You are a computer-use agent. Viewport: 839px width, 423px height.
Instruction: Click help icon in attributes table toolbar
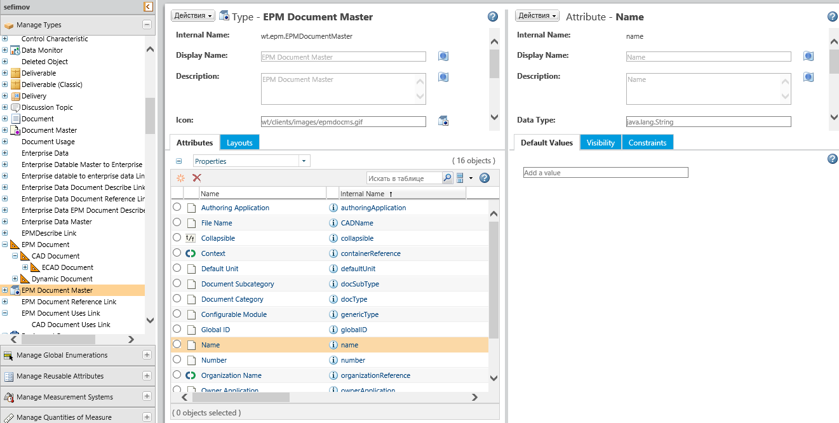(x=485, y=178)
